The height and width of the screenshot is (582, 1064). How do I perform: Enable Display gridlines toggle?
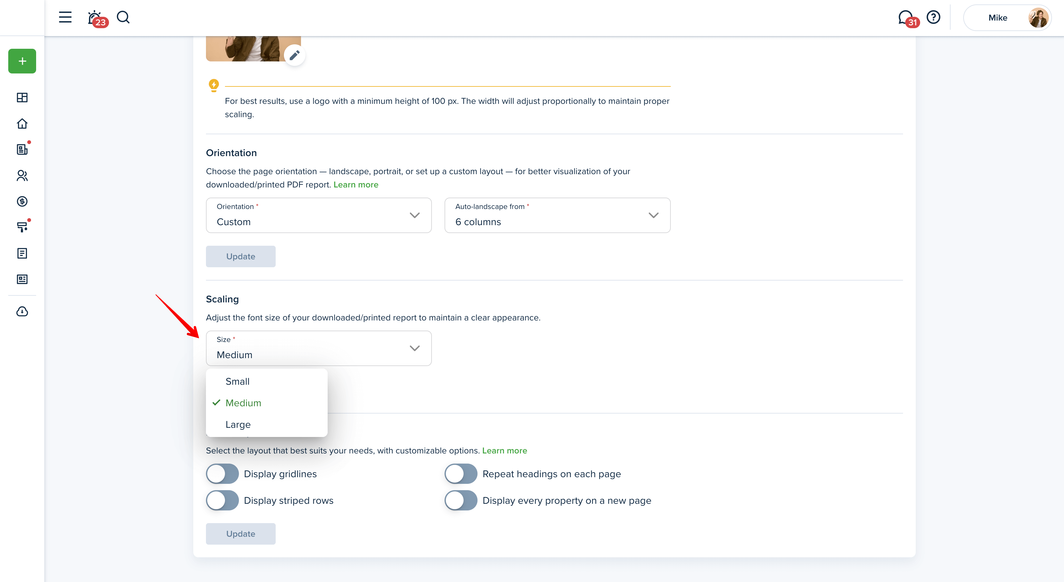[x=222, y=474]
